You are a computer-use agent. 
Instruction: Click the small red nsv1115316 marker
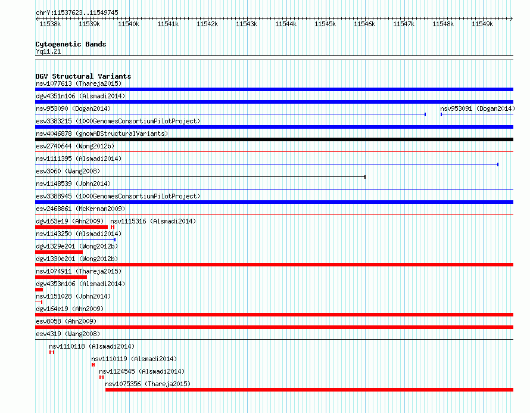click(x=113, y=227)
